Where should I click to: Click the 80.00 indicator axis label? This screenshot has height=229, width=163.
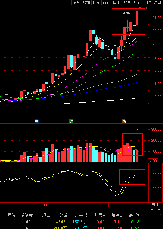pos(157,175)
